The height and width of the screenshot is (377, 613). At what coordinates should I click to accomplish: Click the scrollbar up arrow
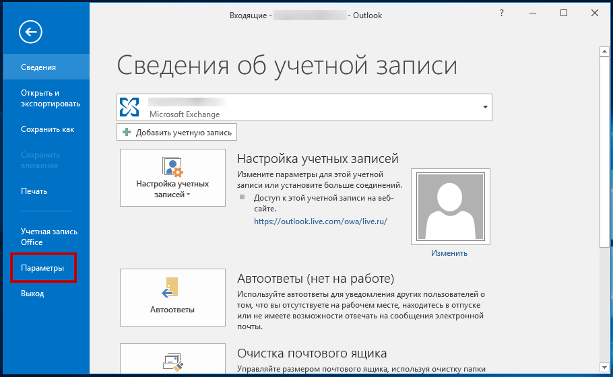click(x=604, y=51)
